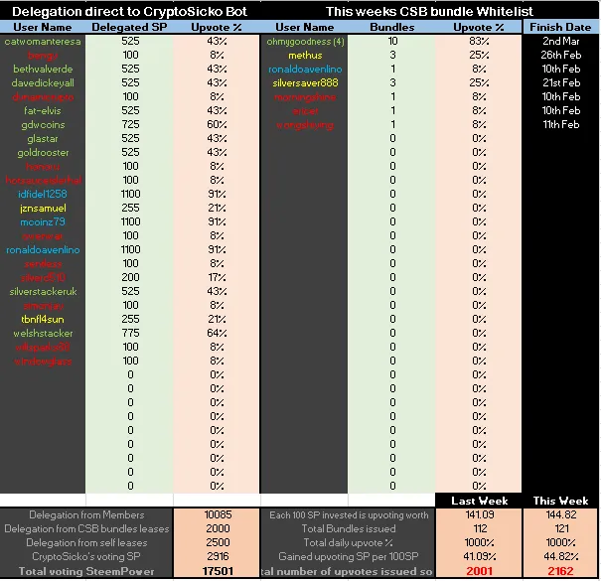Select the 'welshstacker' username cell
This screenshot has height=581, width=601.
click(43, 334)
